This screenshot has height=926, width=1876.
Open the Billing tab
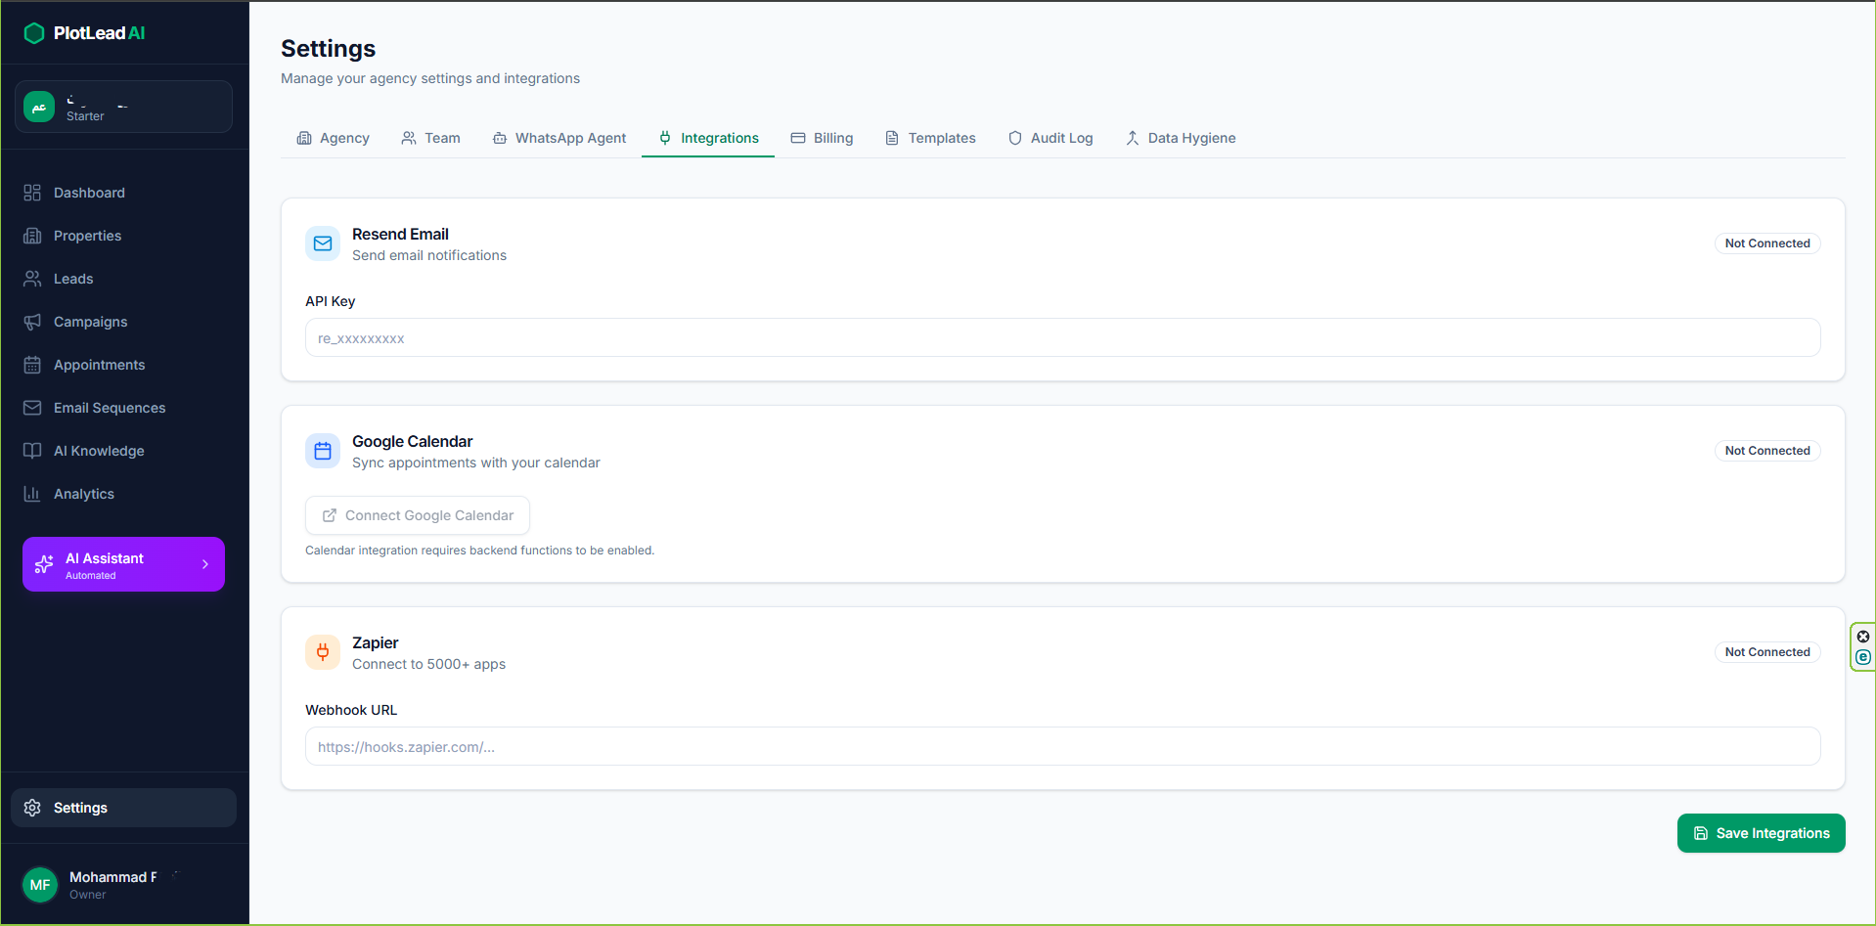(x=822, y=138)
